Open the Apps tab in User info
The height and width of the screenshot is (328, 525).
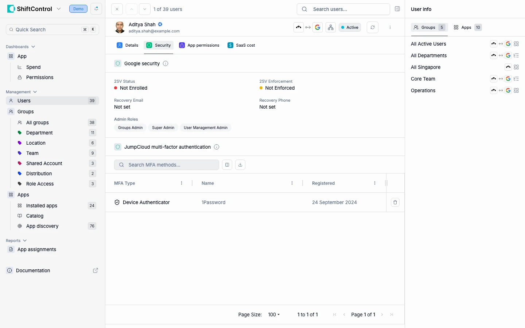pyautogui.click(x=467, y=27)
